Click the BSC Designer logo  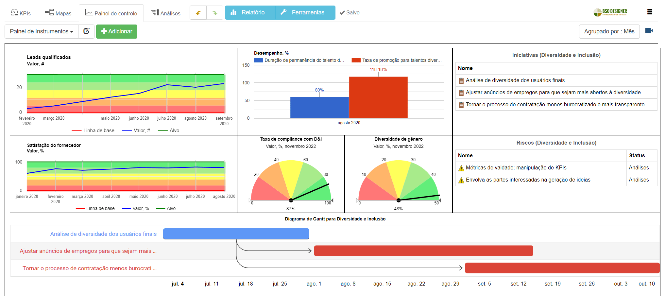610,11
